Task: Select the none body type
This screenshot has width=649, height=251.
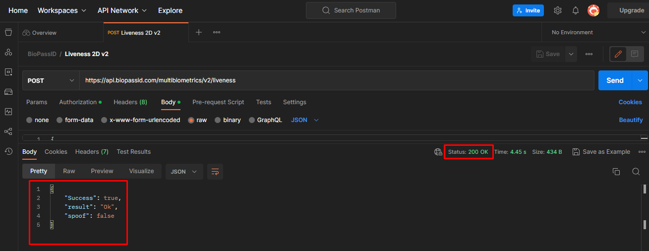Action: coord(38,120)
